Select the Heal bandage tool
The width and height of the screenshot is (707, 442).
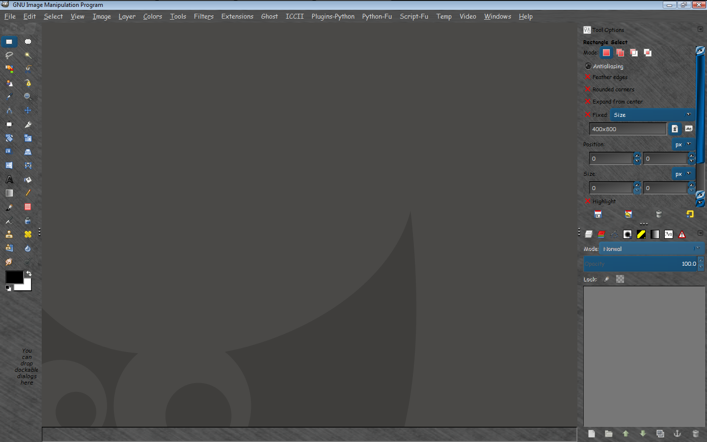pyautogui.click(x=28, y=234)
